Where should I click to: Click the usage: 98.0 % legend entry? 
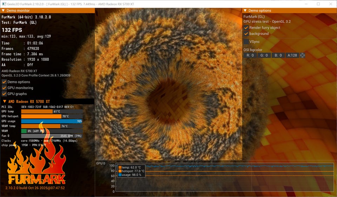130,175
